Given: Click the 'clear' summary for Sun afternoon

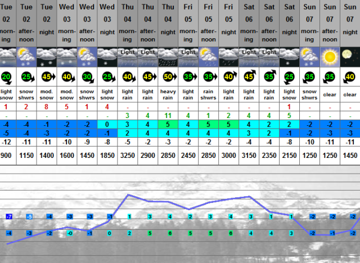Looking at the screenshot, I should (330, 94).
